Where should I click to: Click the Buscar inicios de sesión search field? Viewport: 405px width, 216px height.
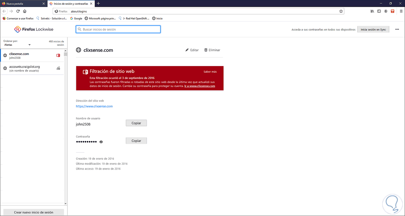(118, 29)
